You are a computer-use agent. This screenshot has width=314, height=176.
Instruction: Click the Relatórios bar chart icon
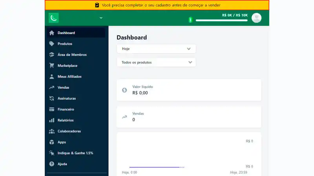pyautogui.click(x=51, y=120)
